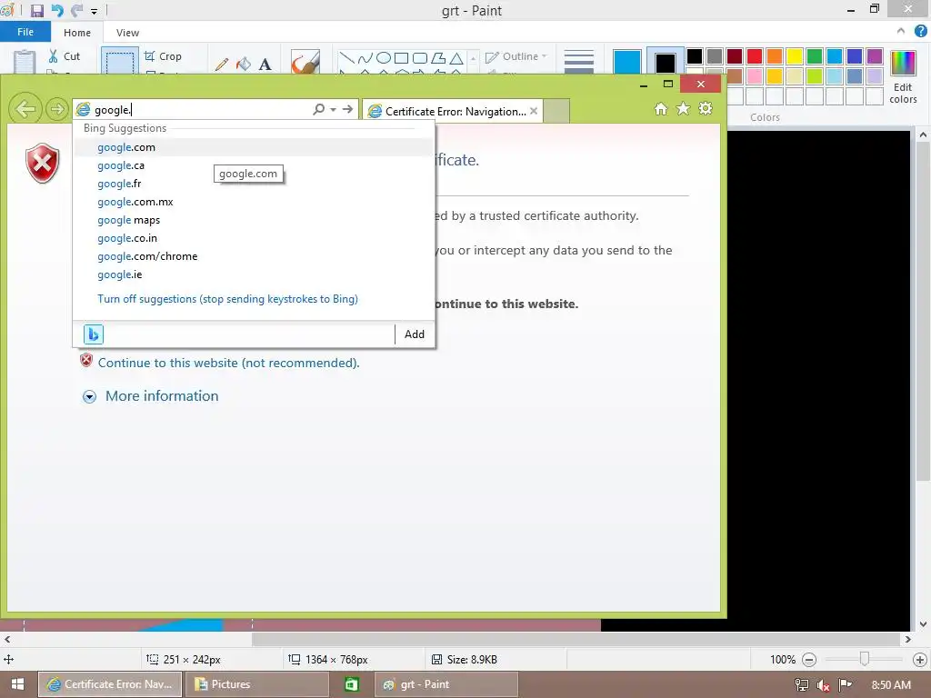The image size is (931, 698).
Task: Select the Certificate Error tab
Action: click(452, 111)
